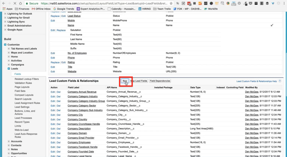Click the Field Label column header
Screen dimensions: 287x157
pyautogui.click(x=74, y=88)
